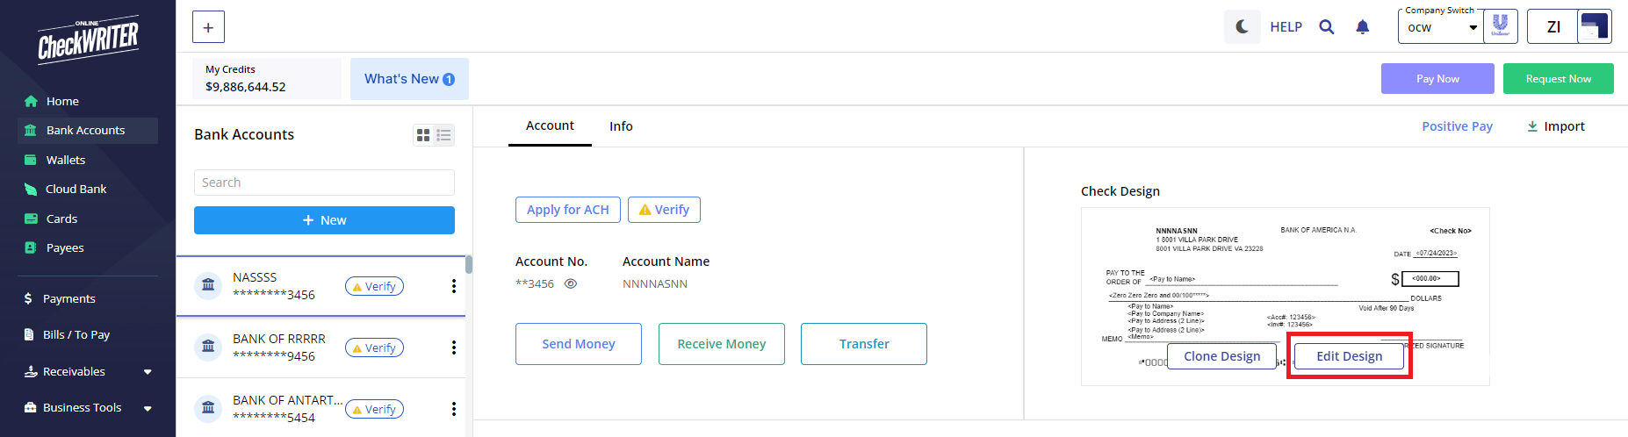This screenshot has width=1628, height=437.
Task: Reveal account number with eye icon
Action: 571,283
